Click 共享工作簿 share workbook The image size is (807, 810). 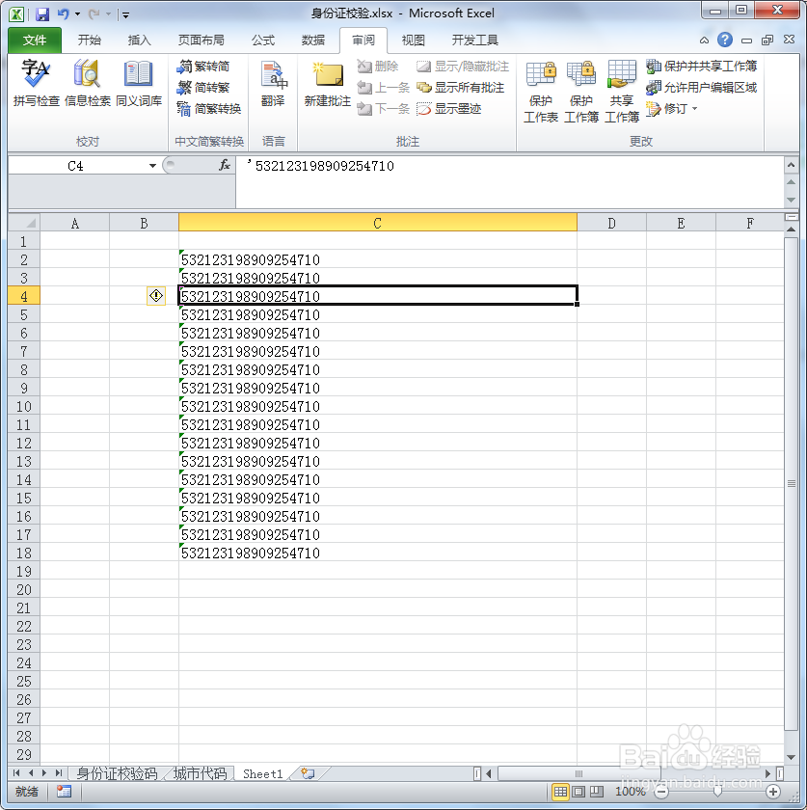pos(622,92)
